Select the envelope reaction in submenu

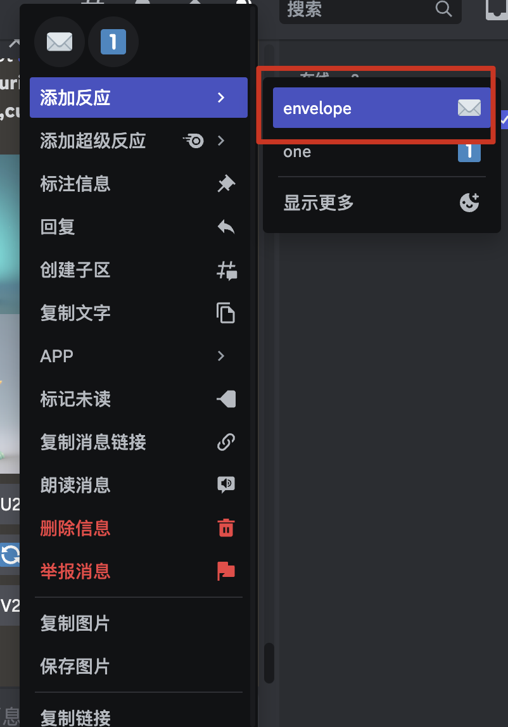pyautogui.click(x=381, y=108)
